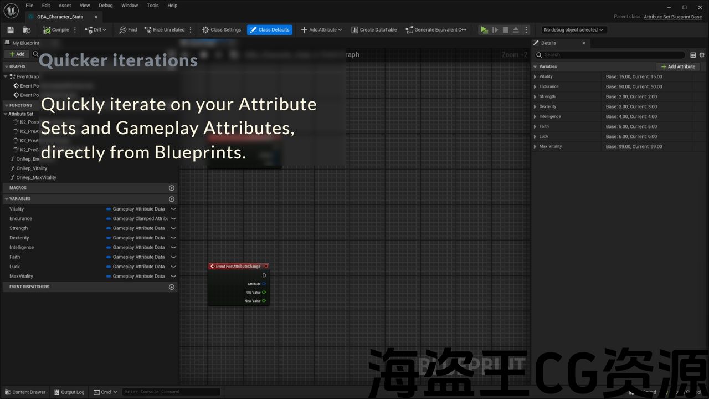Toggle visibility eye for Vitality variable
709x399 pixels.
click(173, 209)
